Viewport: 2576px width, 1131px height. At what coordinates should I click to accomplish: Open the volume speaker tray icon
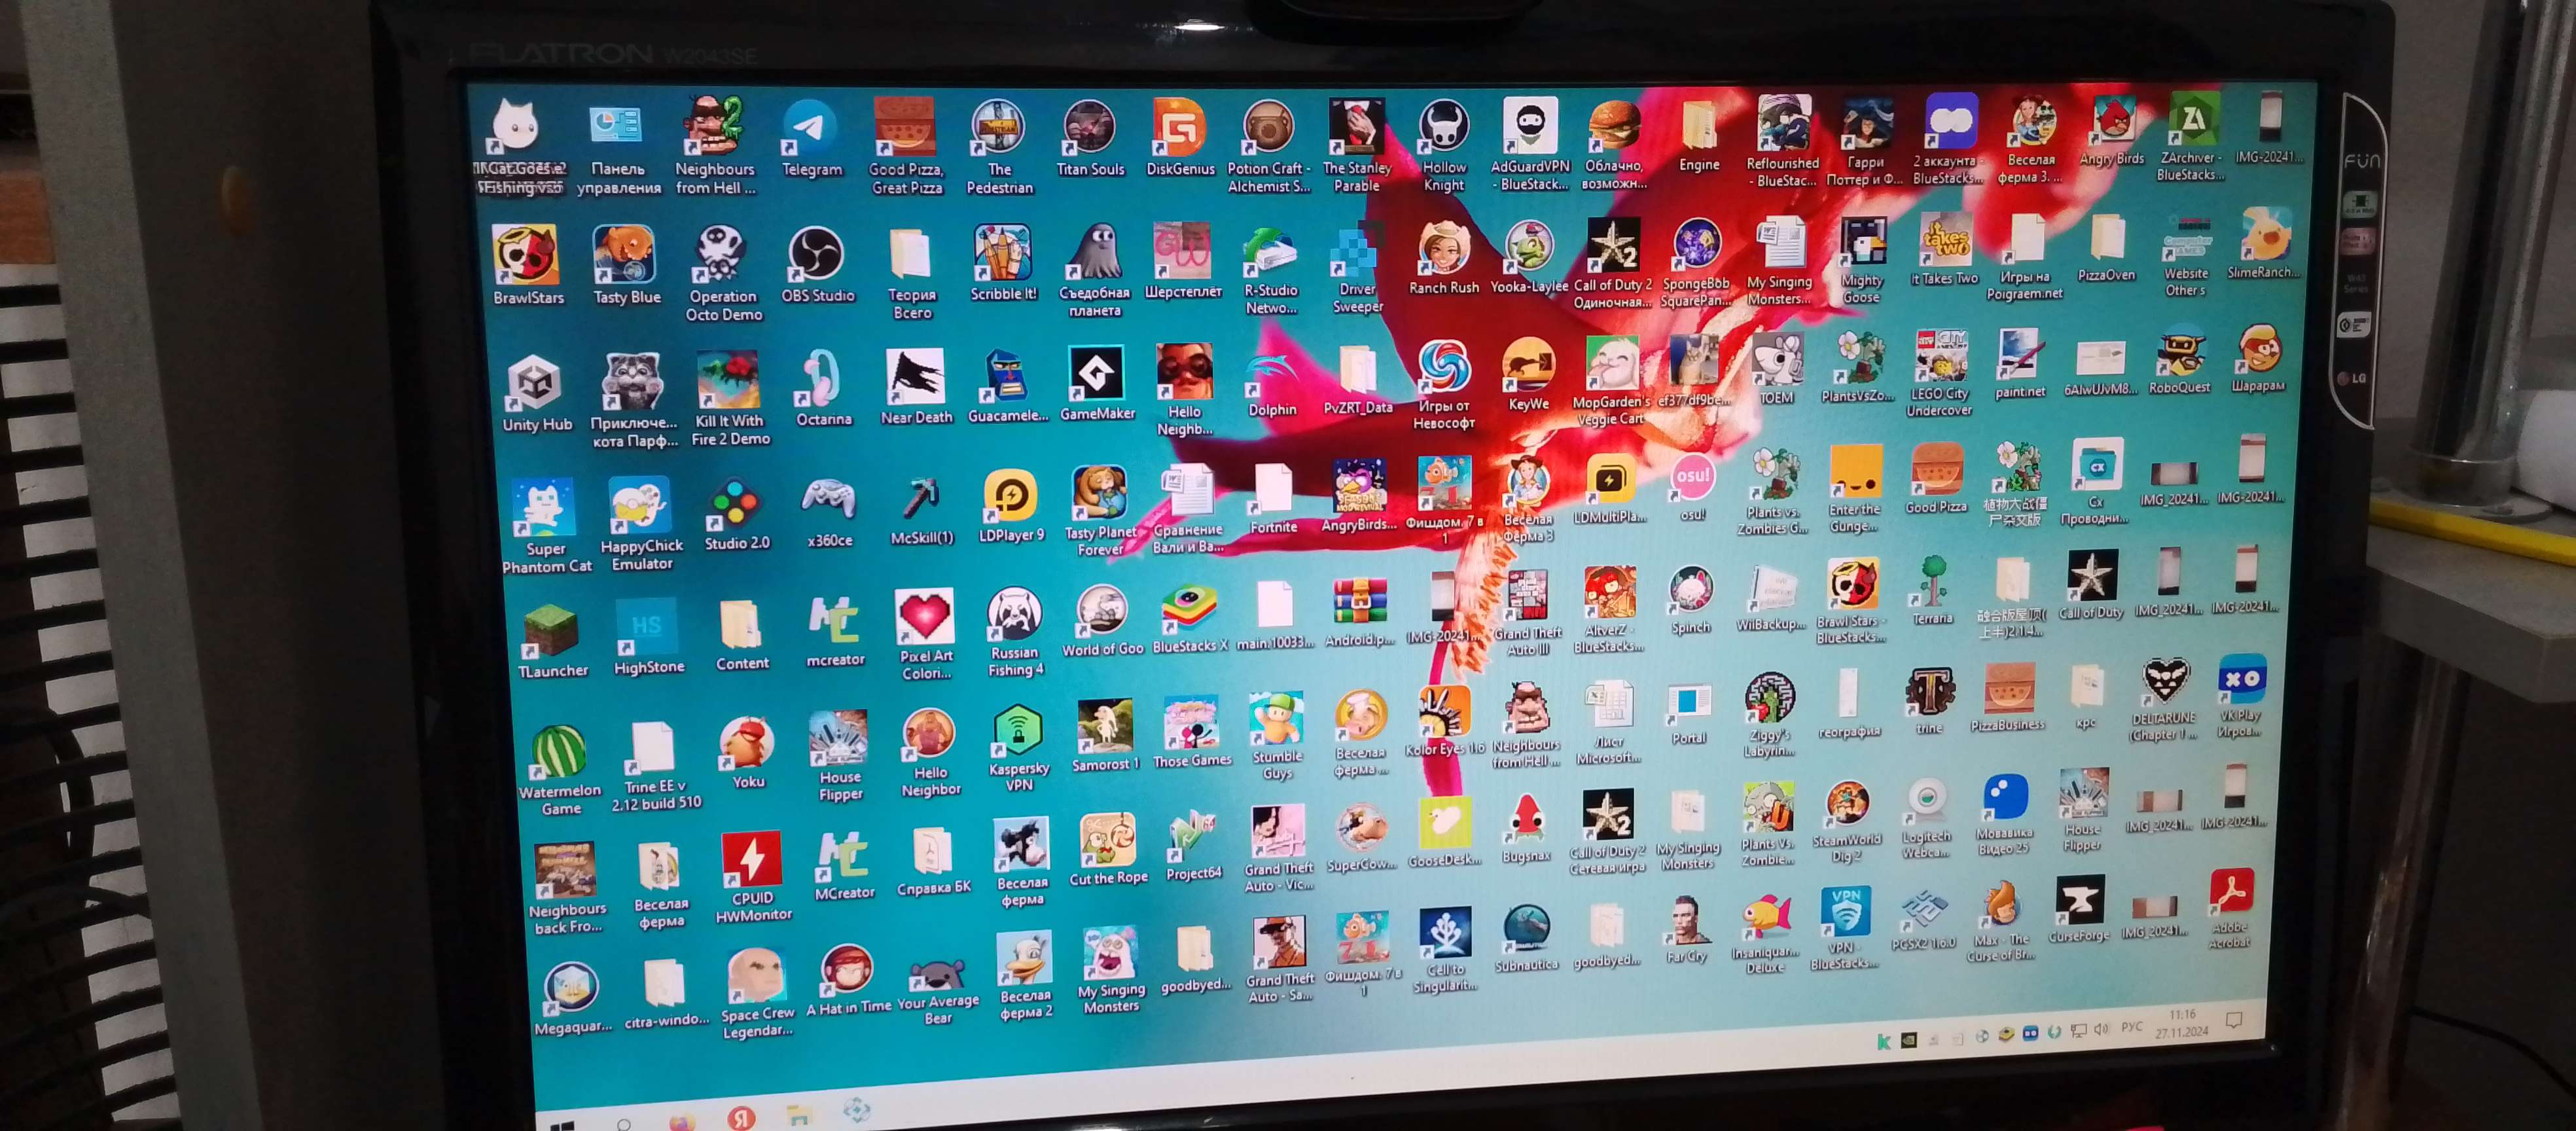2101,1029
